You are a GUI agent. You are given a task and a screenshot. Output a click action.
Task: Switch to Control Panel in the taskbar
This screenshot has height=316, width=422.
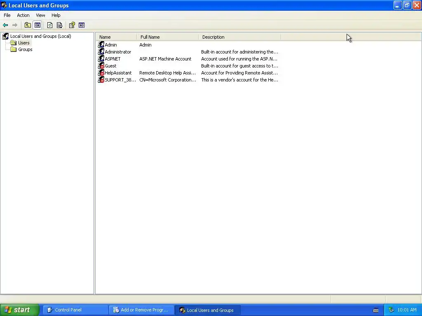coord(76,310)
